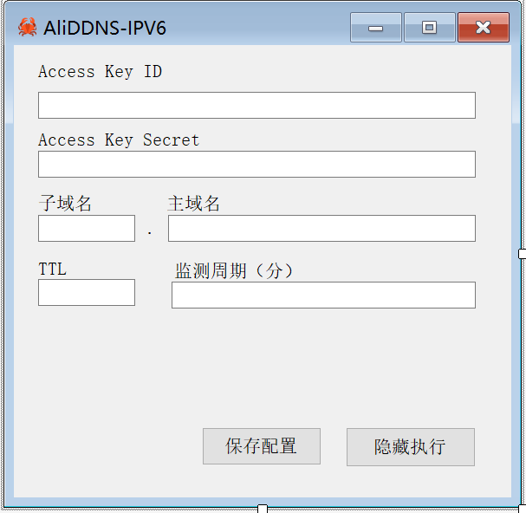
Task: Click the Access Key Secret label
Action: click(x=119, y=140)
